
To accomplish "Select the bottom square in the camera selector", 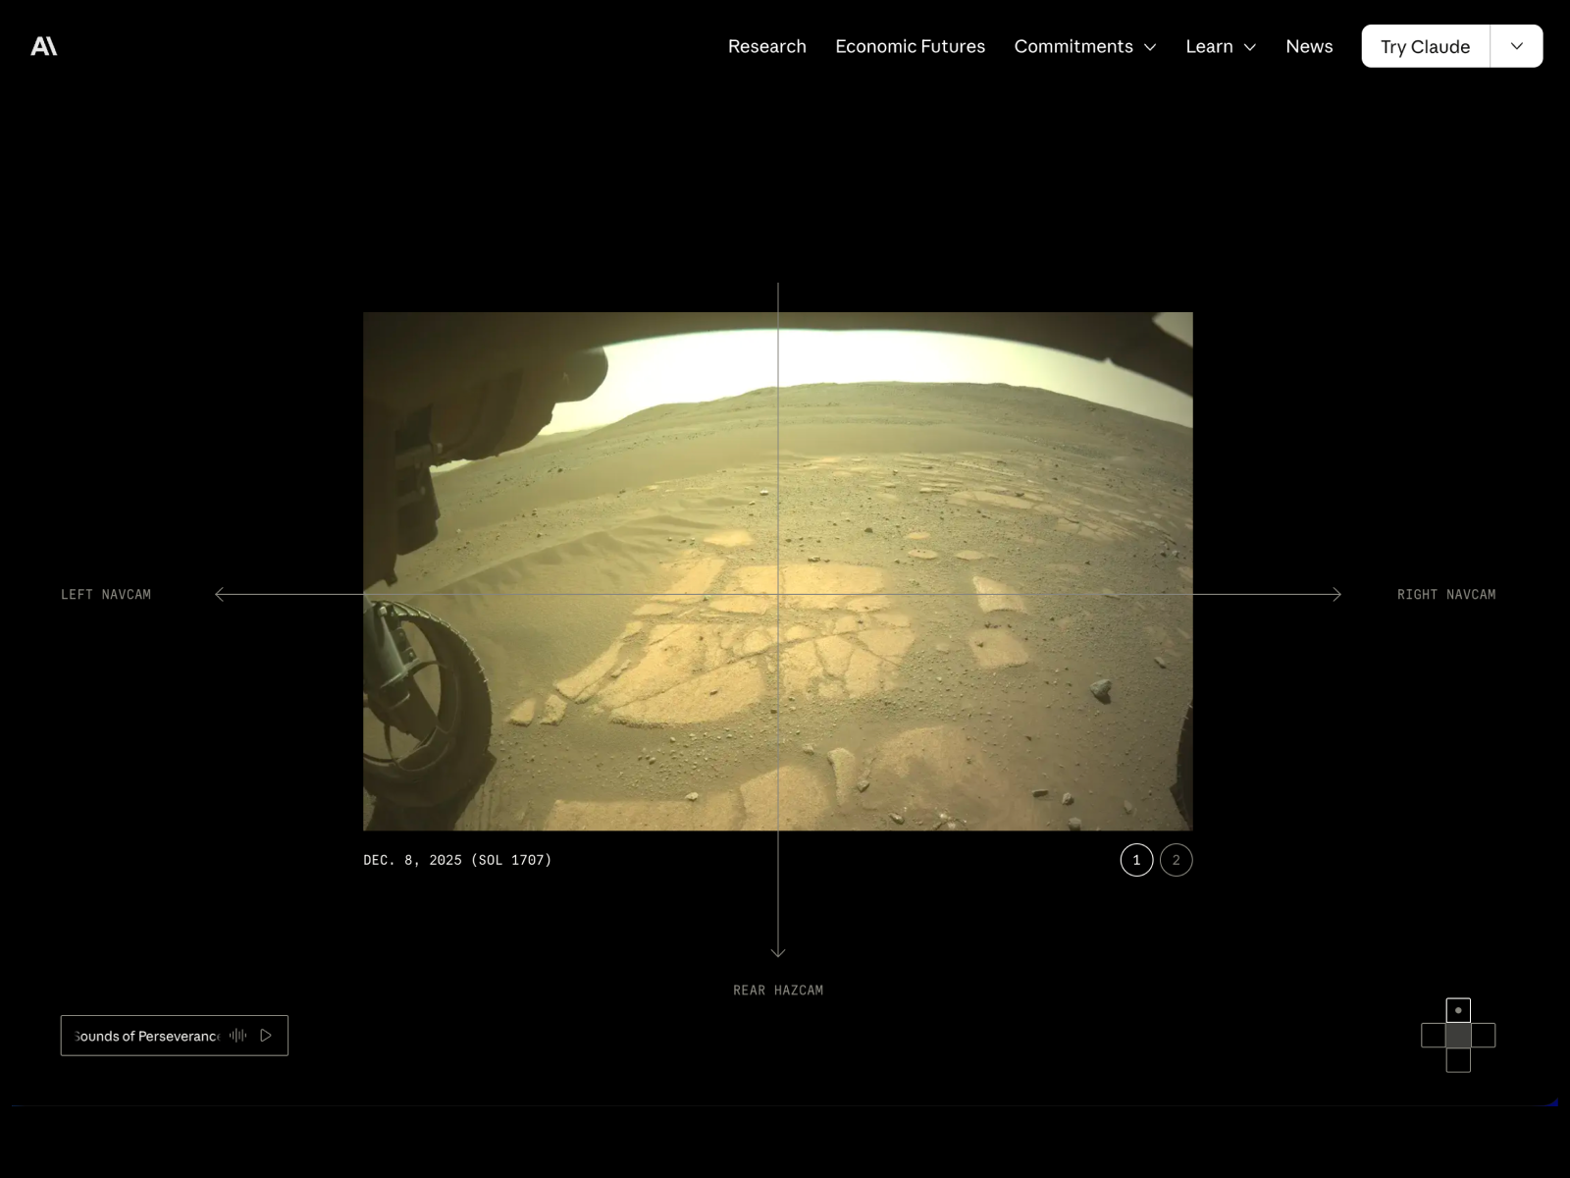I will 1458,1062.
